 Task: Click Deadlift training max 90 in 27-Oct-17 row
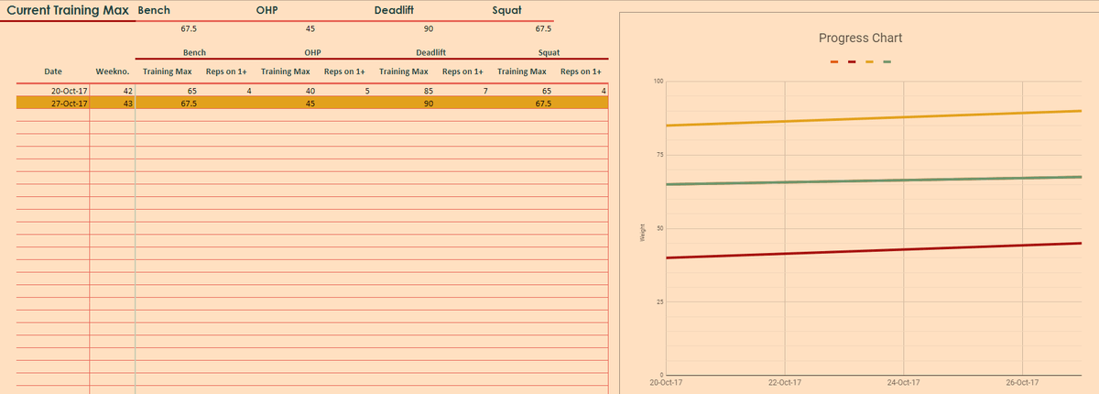click(x=428, y=104)
